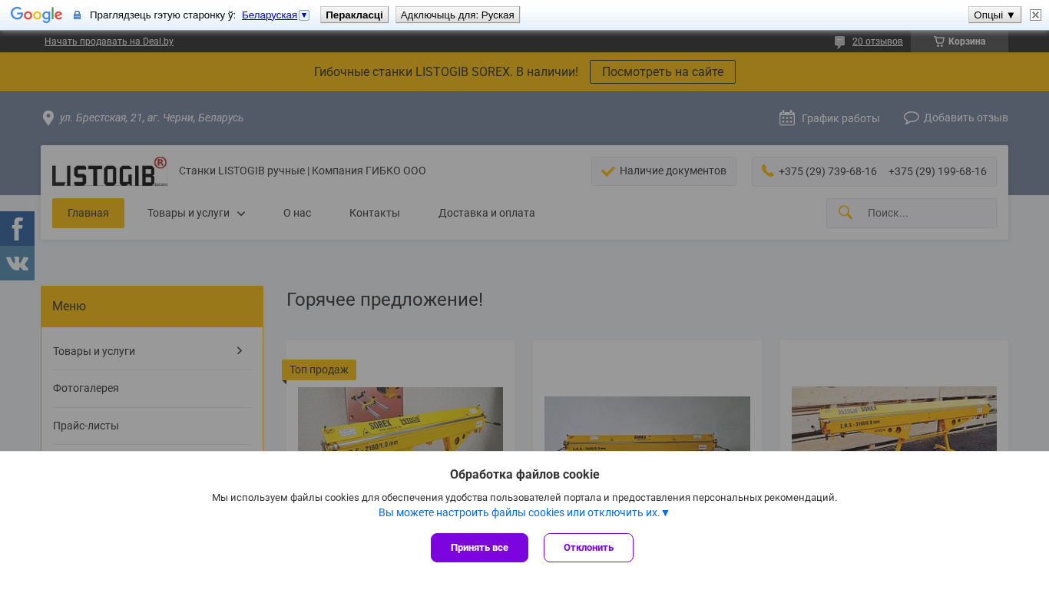Screen dimensions: 1049x590
Task: Click the Перакласці button
Action: pos(354,15)
